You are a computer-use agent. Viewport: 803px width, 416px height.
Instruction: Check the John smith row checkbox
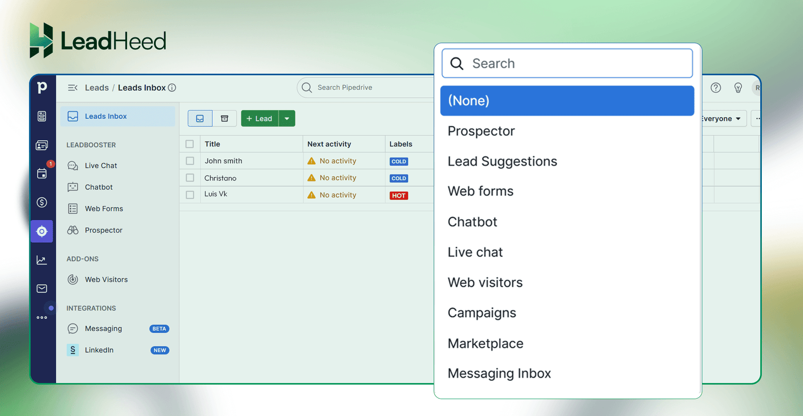point(190,161)
